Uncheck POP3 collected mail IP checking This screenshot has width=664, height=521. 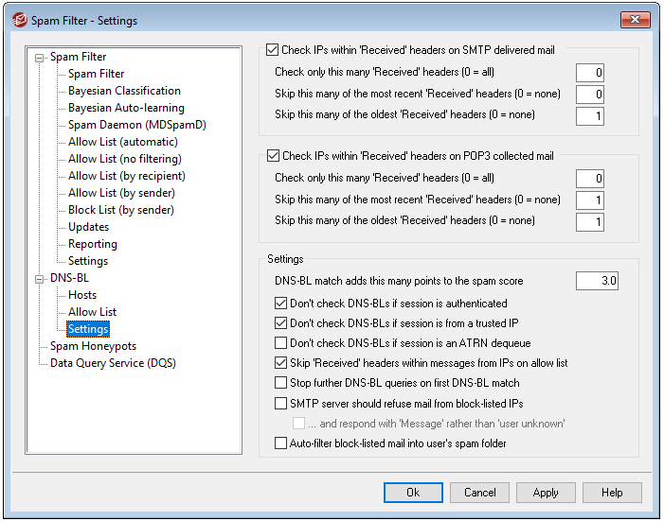tap(274, 156)
